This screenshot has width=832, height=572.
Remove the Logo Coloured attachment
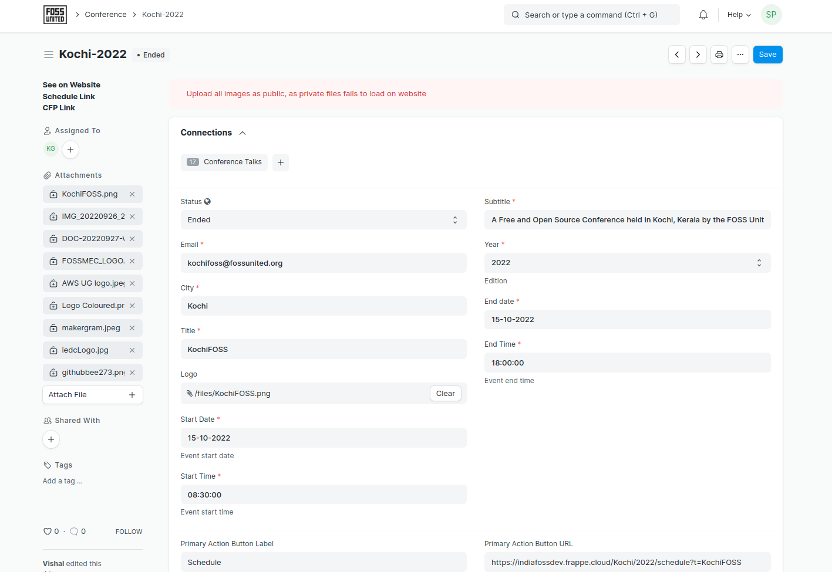[132, 306]
